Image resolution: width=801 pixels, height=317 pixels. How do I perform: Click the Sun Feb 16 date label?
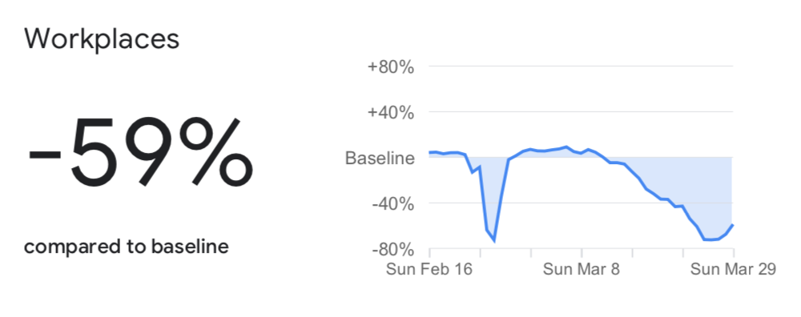point(429,269)
